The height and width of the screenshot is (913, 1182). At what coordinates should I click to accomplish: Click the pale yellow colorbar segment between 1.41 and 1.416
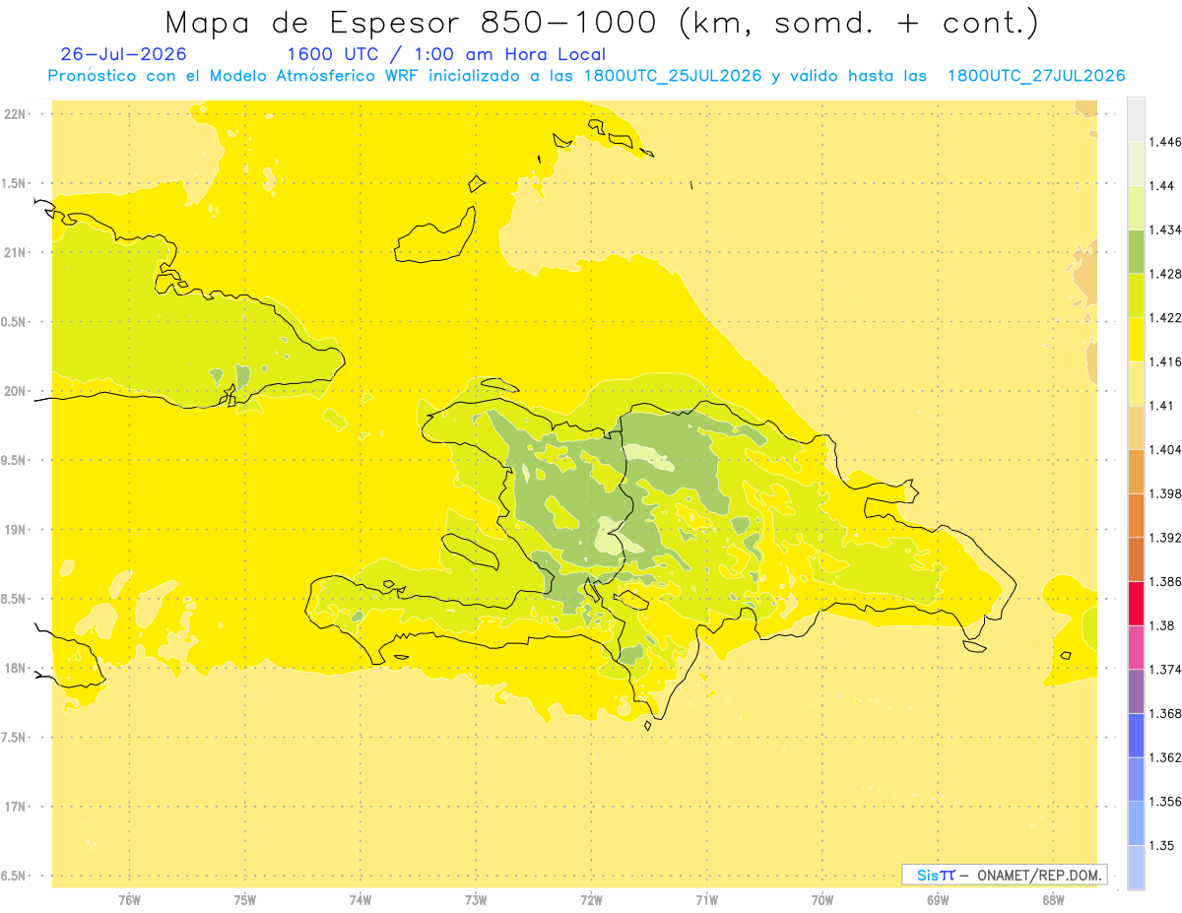pos(1136,383)
